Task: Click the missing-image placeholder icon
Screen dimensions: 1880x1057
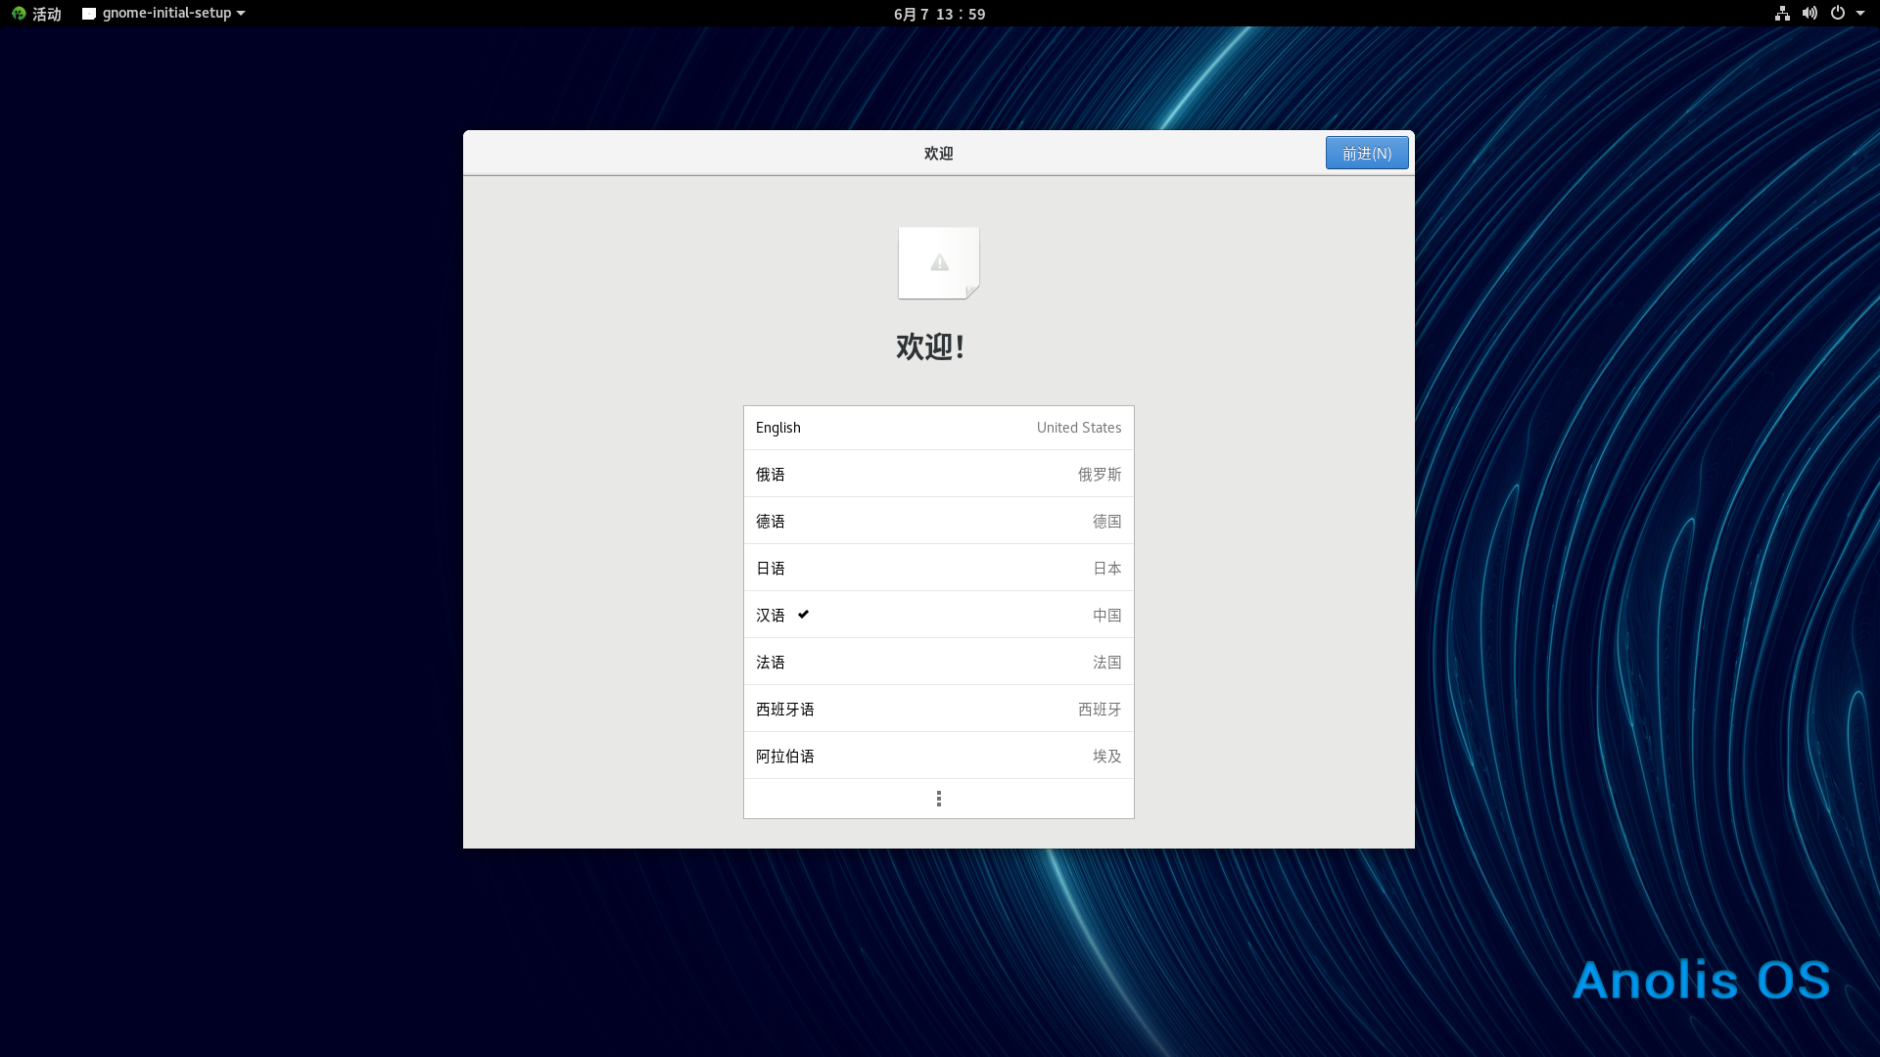Action: pos(938,262)
